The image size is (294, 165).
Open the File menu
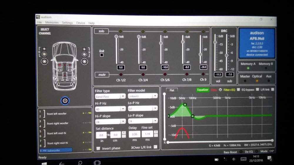pos(40,23)
